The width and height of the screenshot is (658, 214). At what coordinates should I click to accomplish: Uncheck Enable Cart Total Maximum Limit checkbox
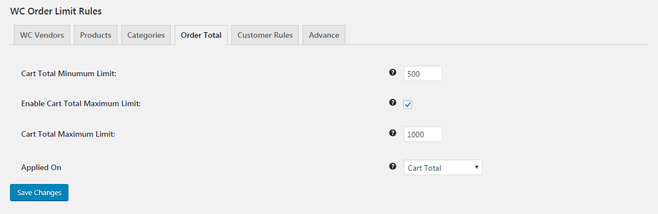tap(408, 104)
